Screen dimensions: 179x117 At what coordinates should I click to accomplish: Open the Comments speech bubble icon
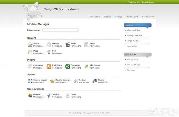30,67
